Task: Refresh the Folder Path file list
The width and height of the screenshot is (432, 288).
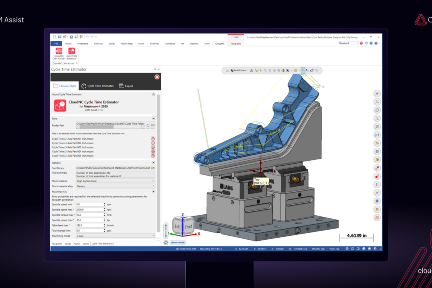Action: 148,125
